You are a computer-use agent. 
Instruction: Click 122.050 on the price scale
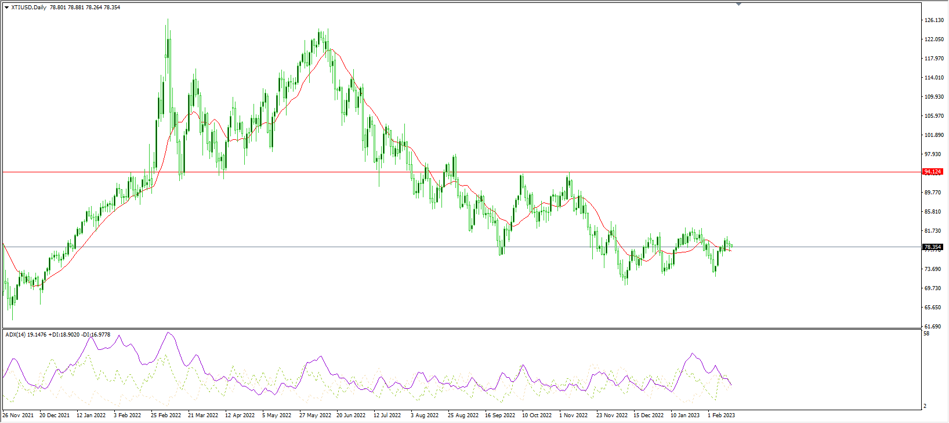point(934,39)
